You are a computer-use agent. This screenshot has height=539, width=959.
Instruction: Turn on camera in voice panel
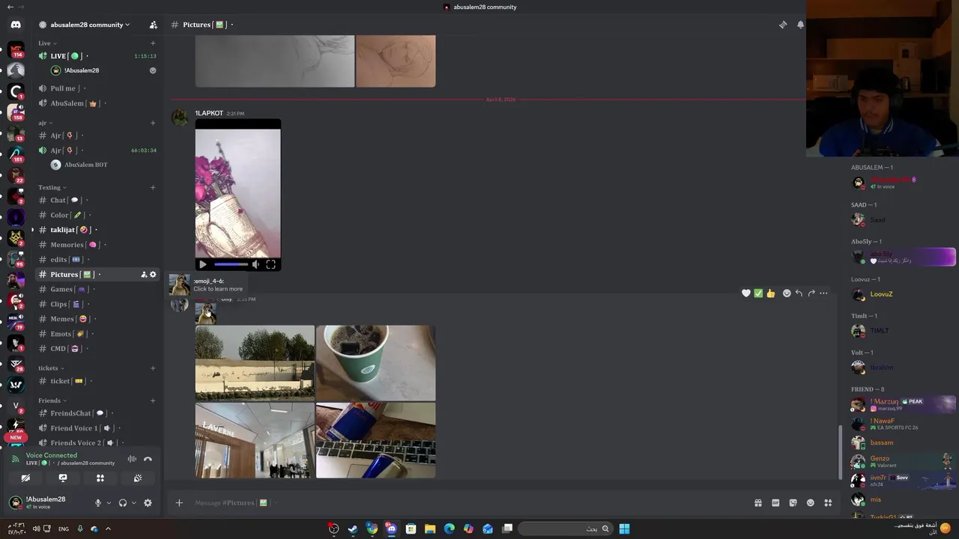pyautogui.click(x=25, y=478)
